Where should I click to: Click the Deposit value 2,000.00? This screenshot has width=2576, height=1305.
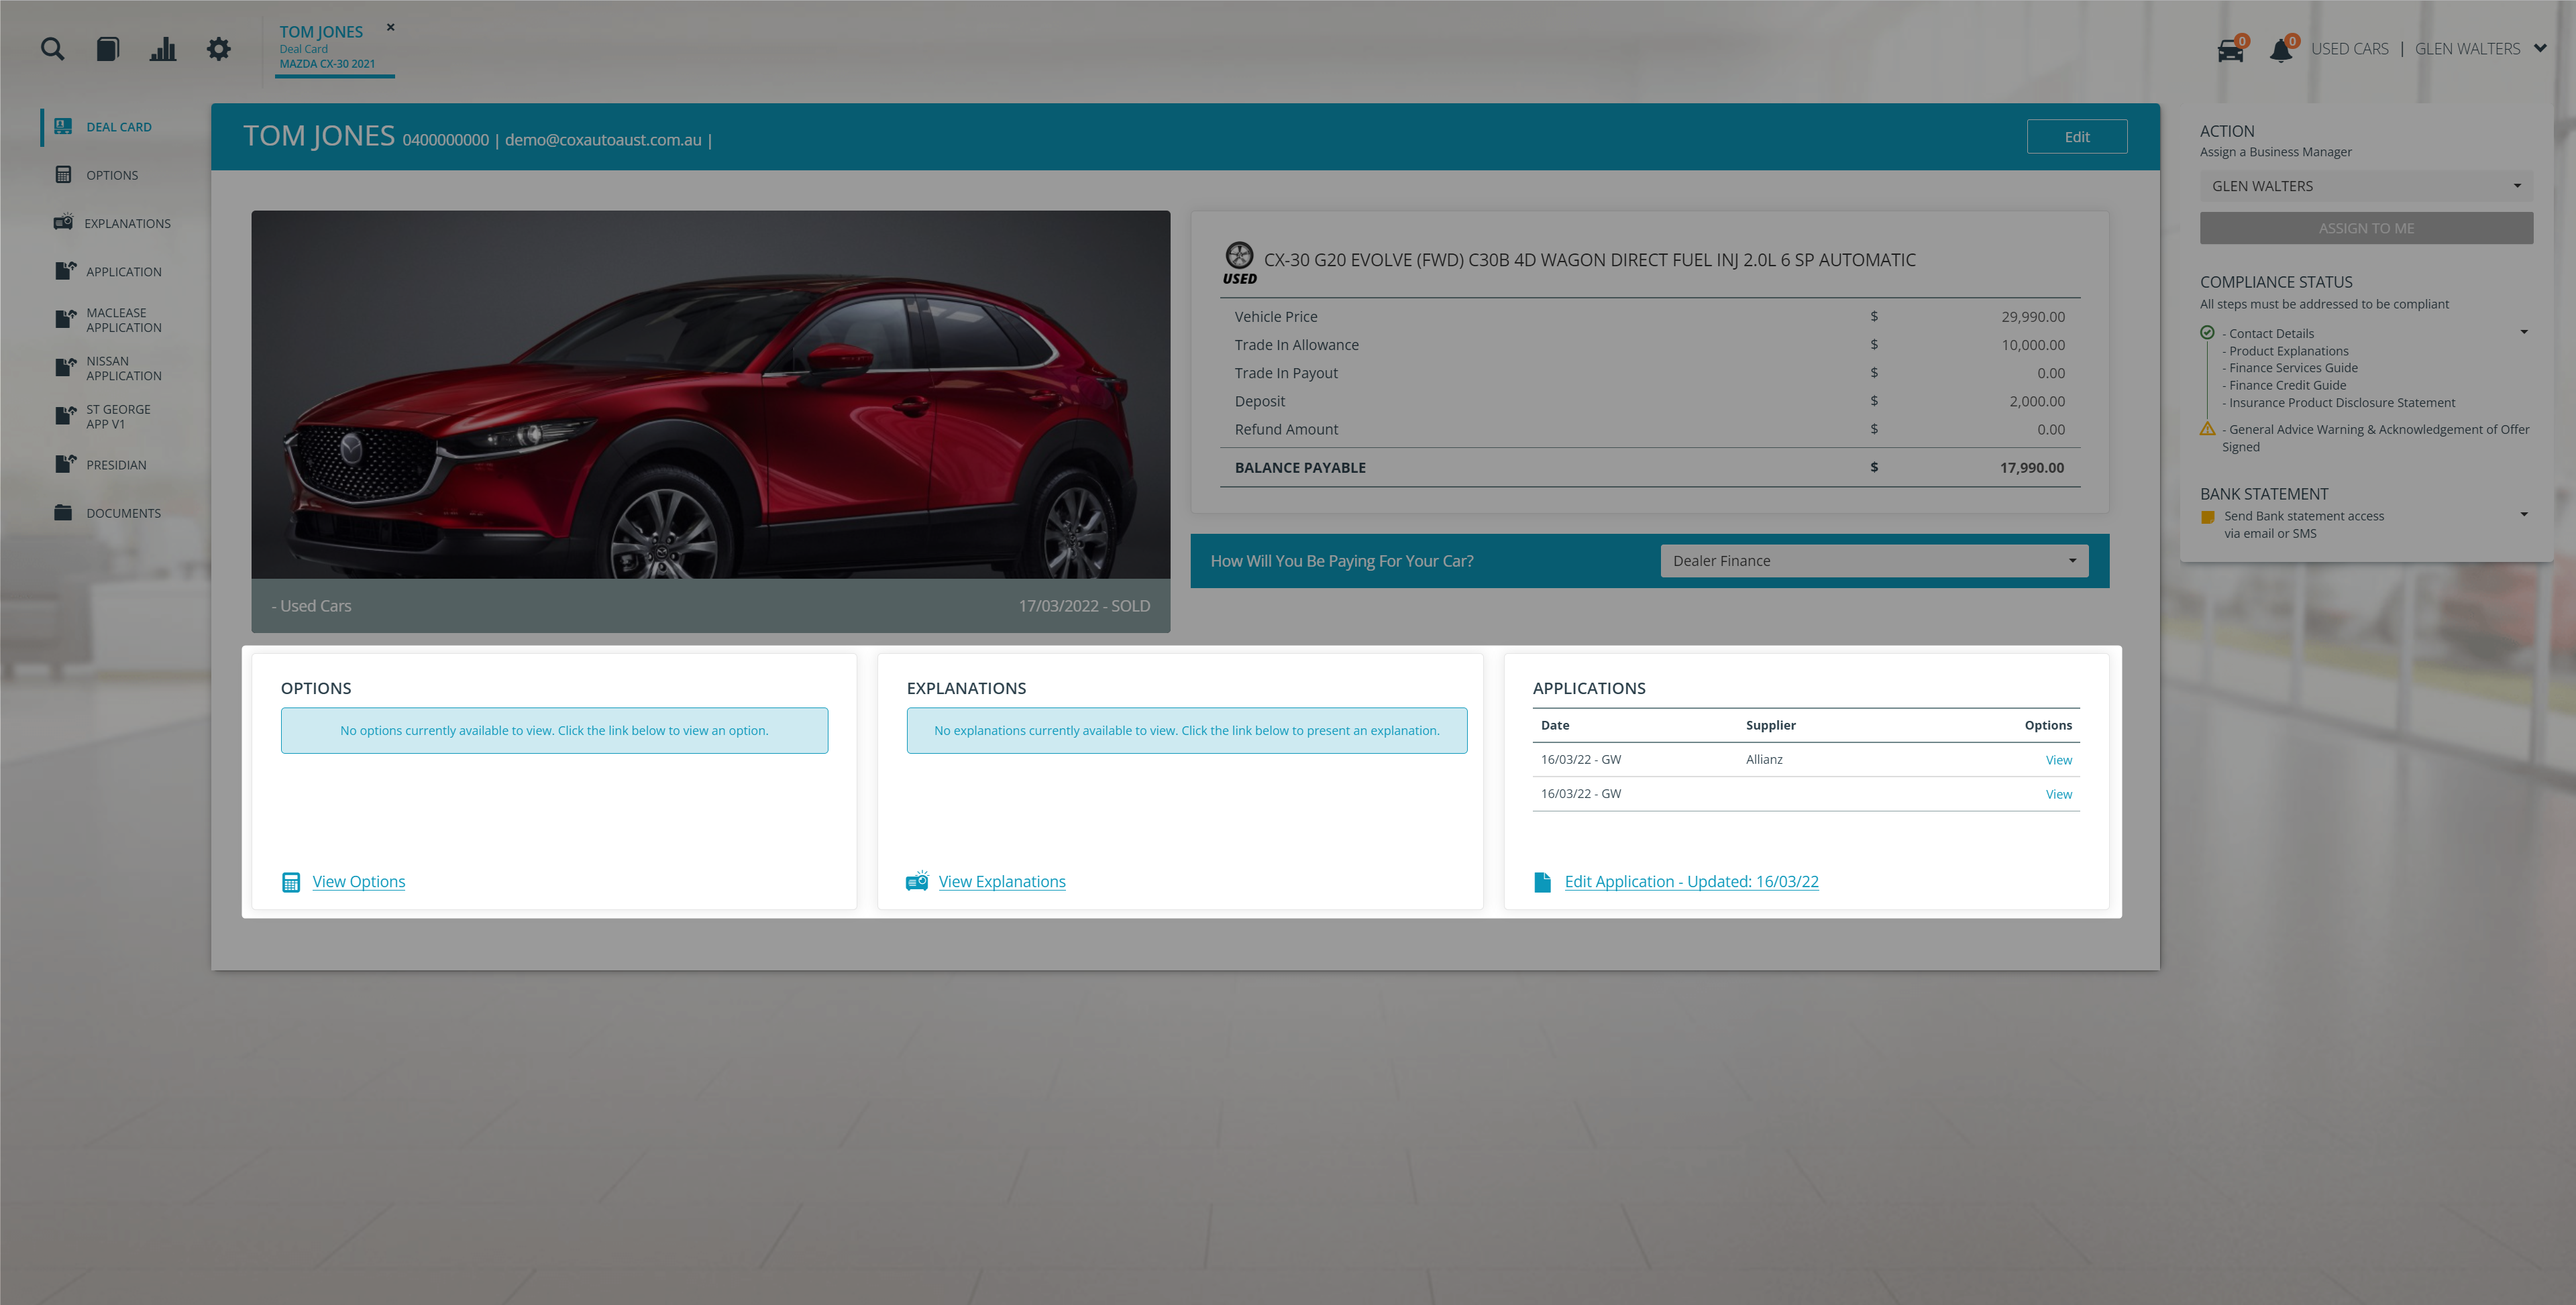[x=2036, y=401]
